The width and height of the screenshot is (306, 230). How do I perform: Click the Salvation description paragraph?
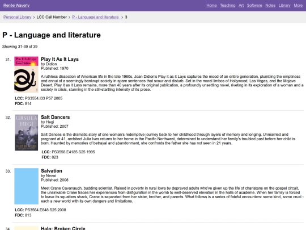172,195
